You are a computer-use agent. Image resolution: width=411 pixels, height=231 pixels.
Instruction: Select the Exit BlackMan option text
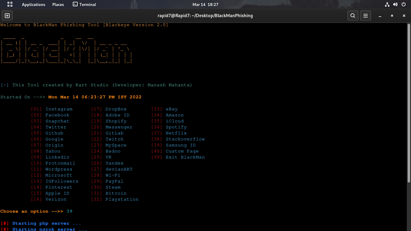pyautogui.click(x=185, y=157)
